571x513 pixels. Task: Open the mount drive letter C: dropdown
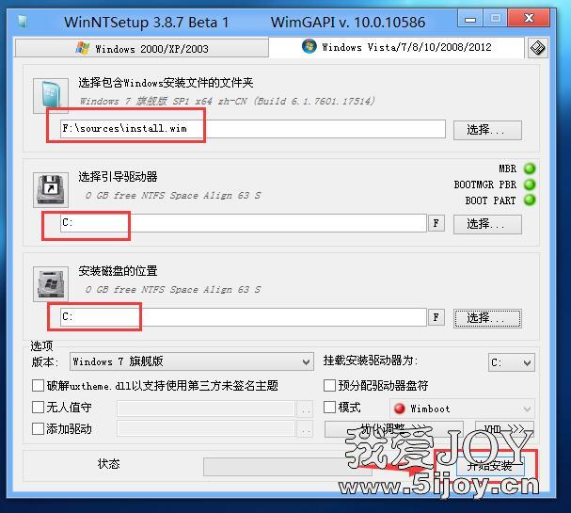[x=512, y=362]
